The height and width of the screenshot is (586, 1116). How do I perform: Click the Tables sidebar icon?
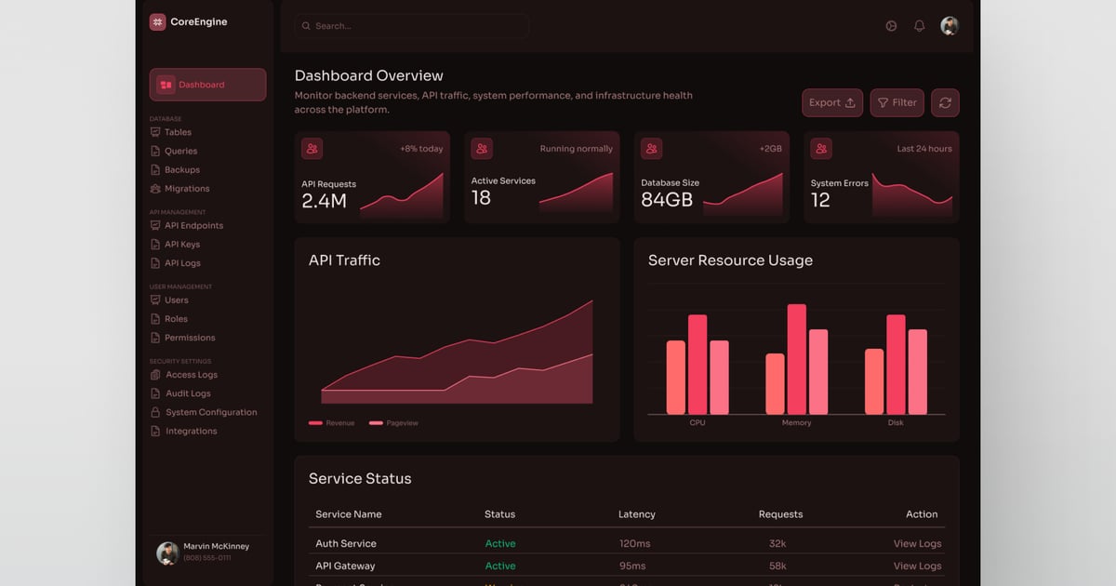pos(155,132)
